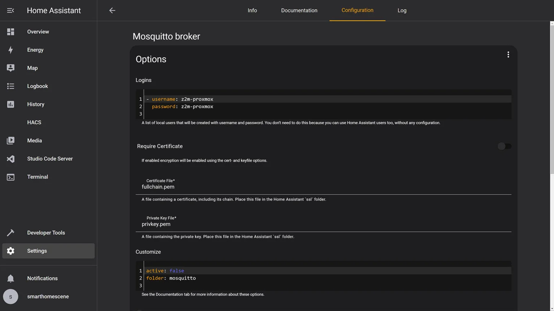
Task: Click the password line in Logins editor
Action: [x=327, y=107]
